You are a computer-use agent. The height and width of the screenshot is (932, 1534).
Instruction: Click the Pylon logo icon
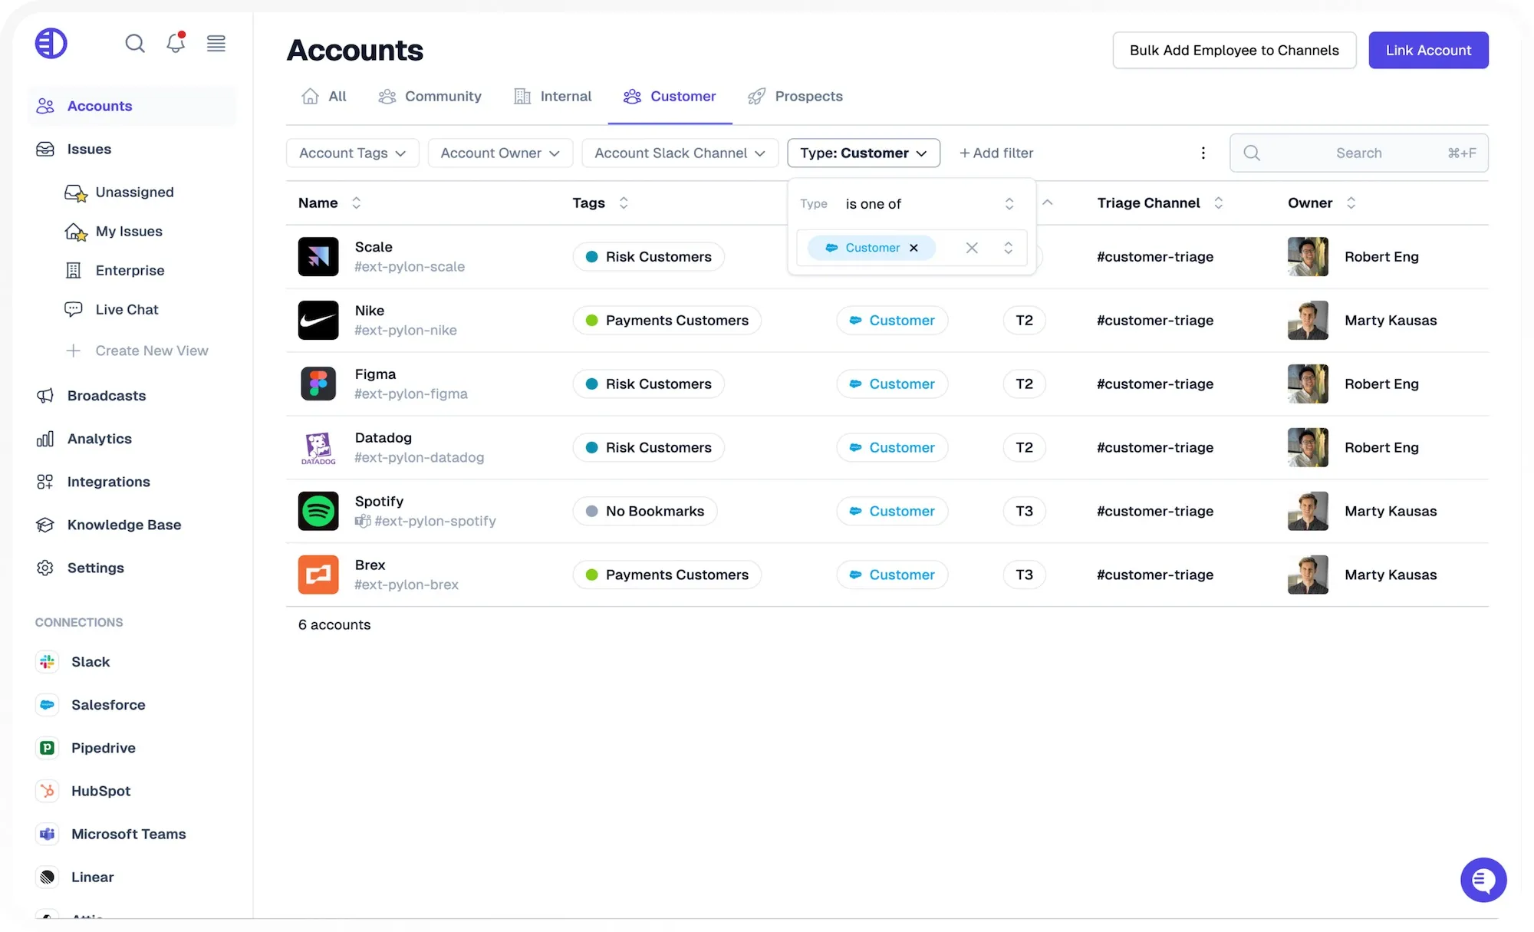[x=51, y=43]
